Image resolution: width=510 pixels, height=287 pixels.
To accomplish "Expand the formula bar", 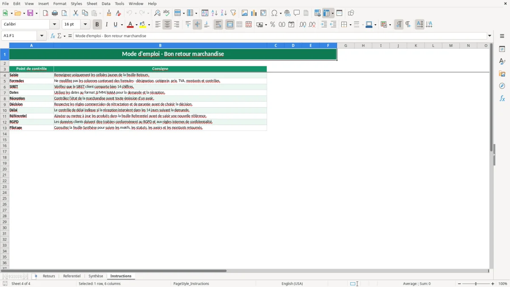I will 490,36.
